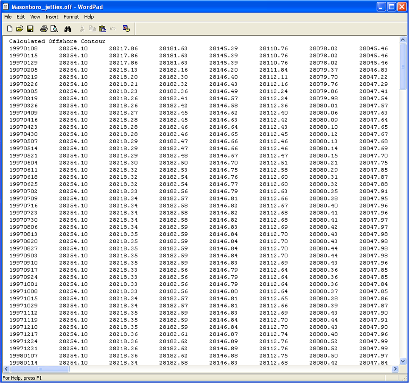Screen dimensions: 409x383
Task: Open the Format menu
Action: [71, 17]
